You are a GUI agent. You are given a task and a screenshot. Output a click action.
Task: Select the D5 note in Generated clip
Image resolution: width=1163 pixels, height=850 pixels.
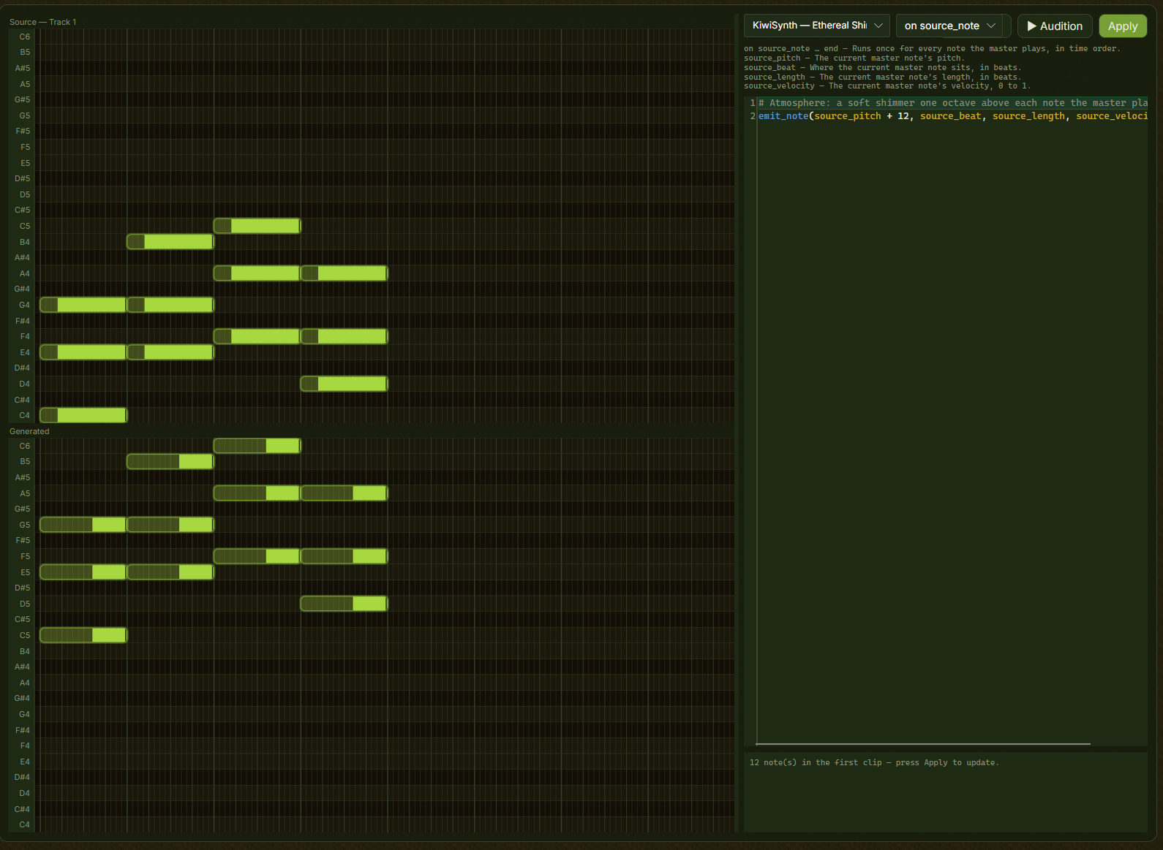pos(344,604)
